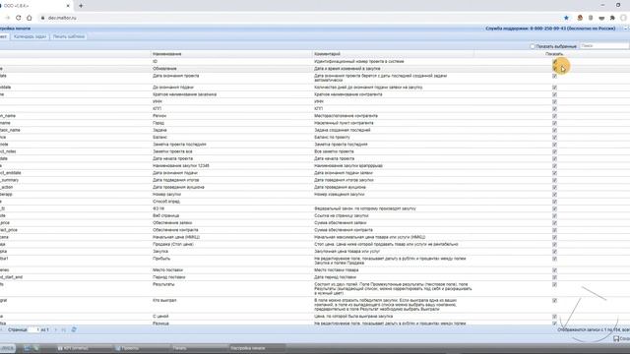The image size is (630, 354).
Task: Toggle Показать checkbox for Баланс row
Action: [554, 138]
